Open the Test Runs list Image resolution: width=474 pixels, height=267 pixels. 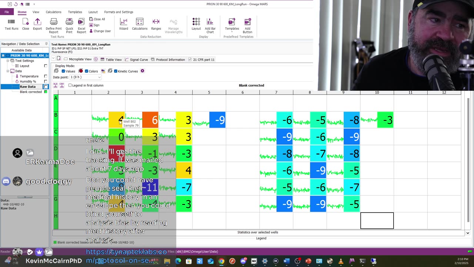click(x=11, y=24)
